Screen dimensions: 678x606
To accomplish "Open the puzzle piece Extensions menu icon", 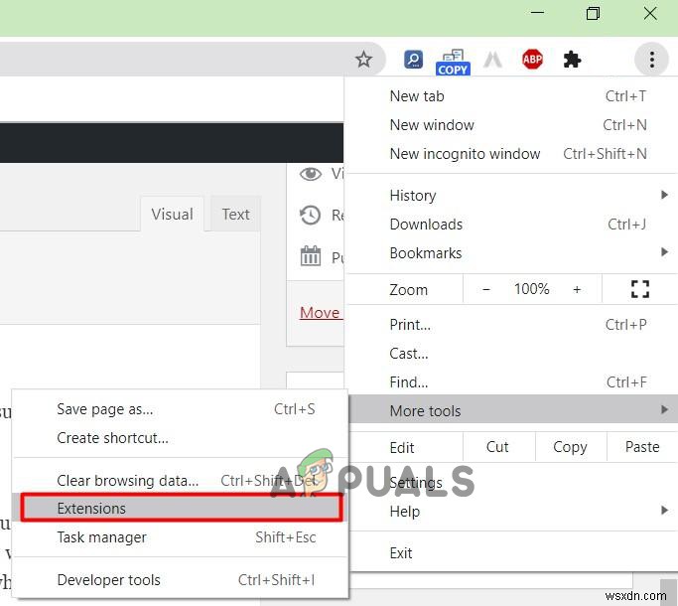I will point(572,60).
